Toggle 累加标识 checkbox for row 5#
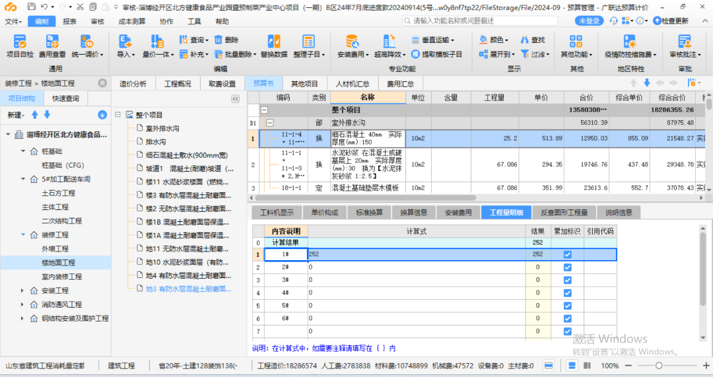 point(567,306)
